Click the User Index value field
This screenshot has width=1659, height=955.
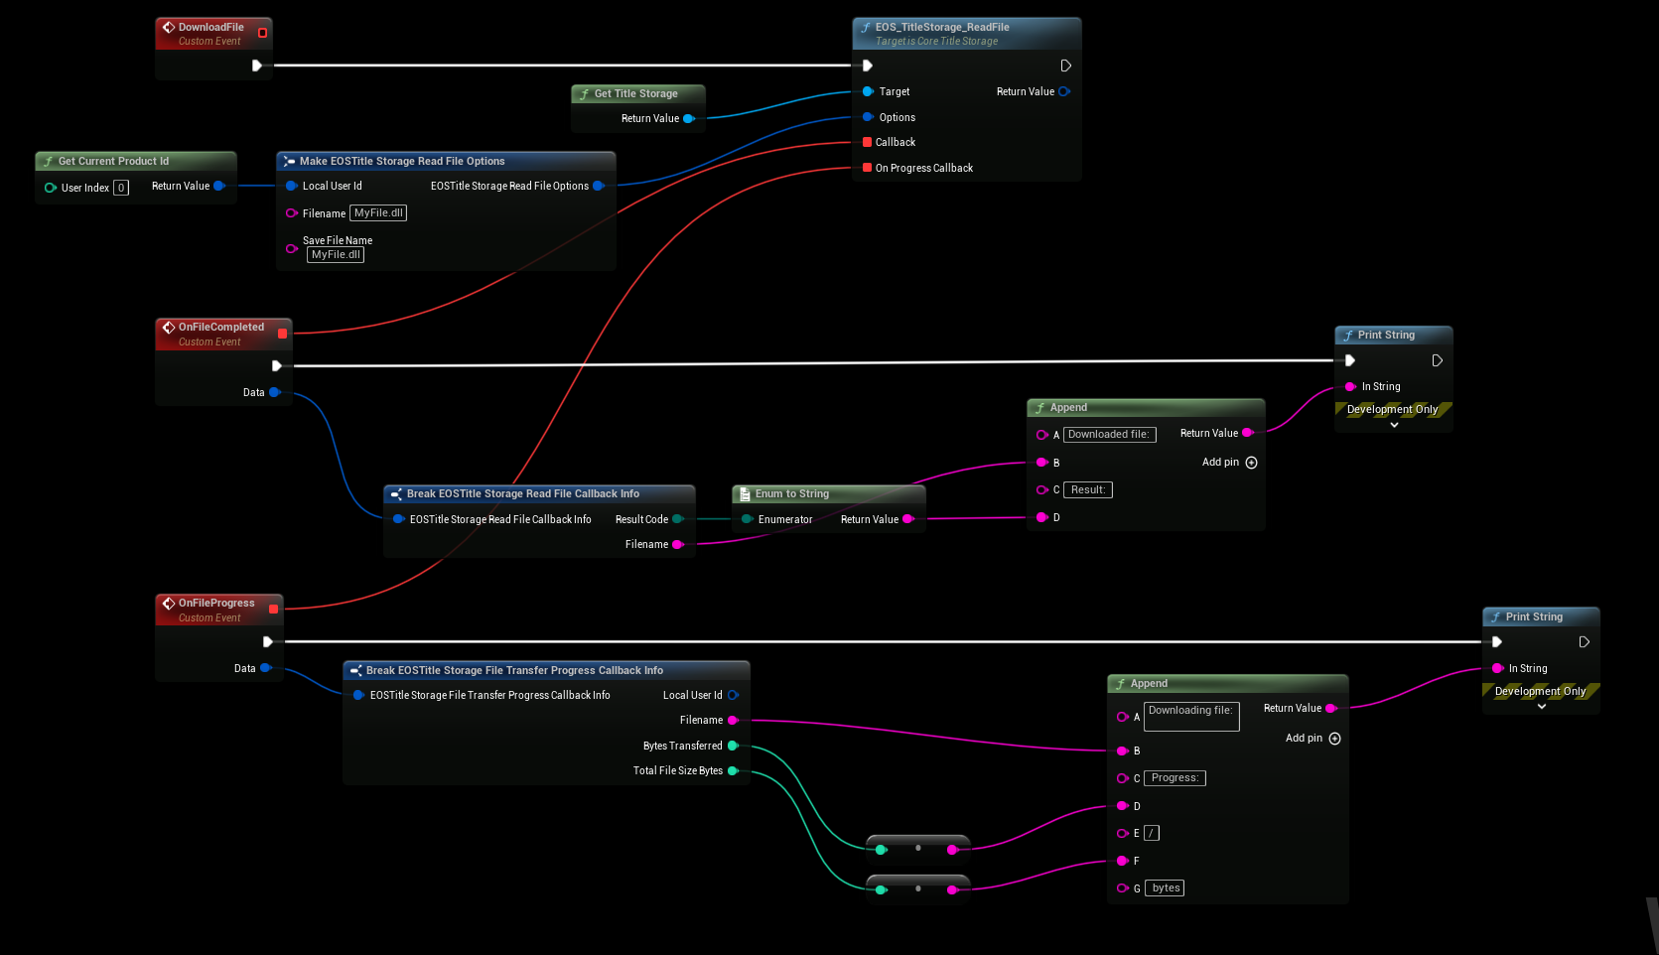[x=121, y=188]
